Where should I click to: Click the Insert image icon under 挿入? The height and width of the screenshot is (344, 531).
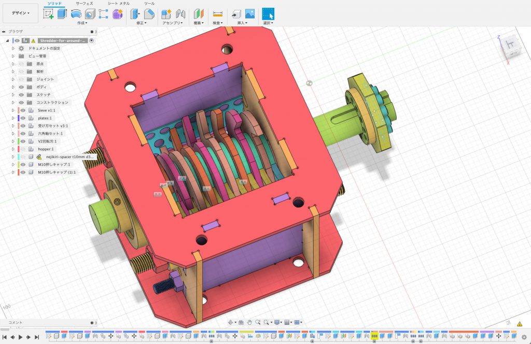250,14
